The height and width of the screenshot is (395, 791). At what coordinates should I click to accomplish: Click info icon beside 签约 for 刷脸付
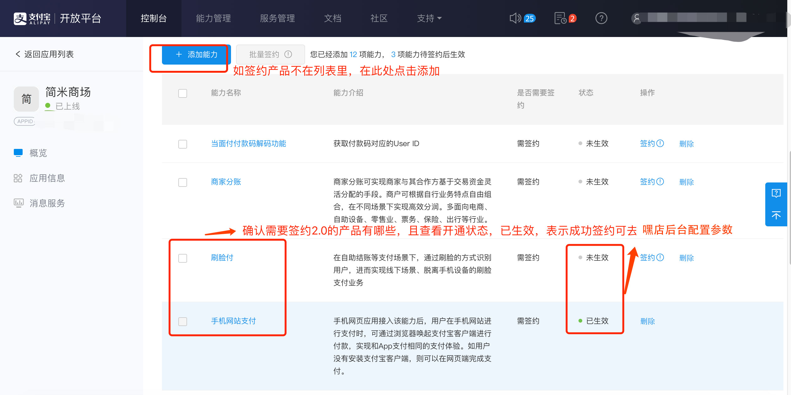pos(660,257)
